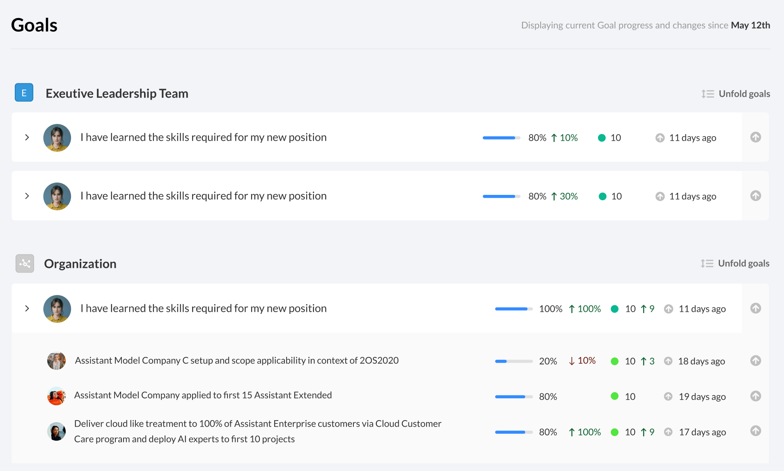Click the progress bar on the ↑10% goal

(x=501, y=138)
